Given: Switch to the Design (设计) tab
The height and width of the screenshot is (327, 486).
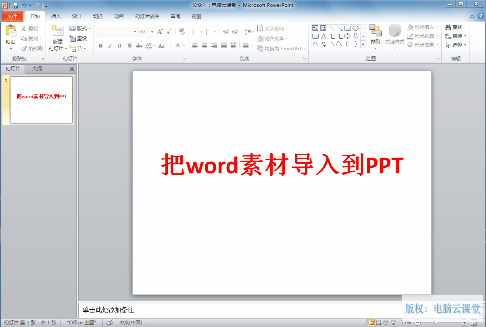Looking at the screenshot, I should [77, 16].
